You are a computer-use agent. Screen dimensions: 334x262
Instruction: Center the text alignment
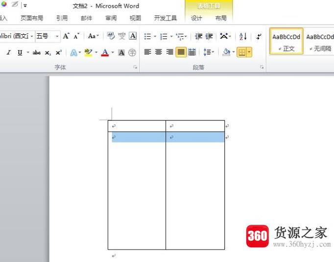[159, 52]
